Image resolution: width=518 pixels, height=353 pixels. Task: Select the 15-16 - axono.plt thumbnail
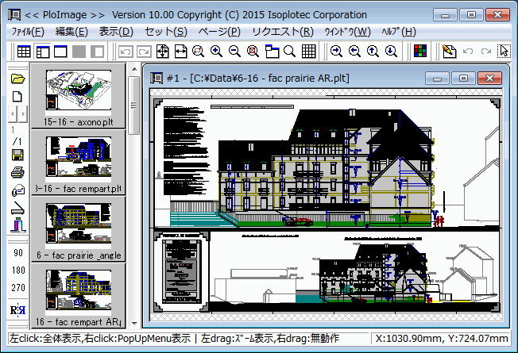click(x=79, y=96)
